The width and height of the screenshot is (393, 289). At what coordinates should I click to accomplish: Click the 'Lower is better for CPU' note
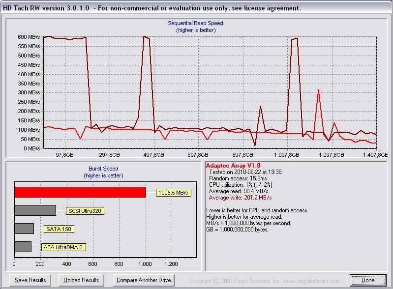(x=257, y=210)
